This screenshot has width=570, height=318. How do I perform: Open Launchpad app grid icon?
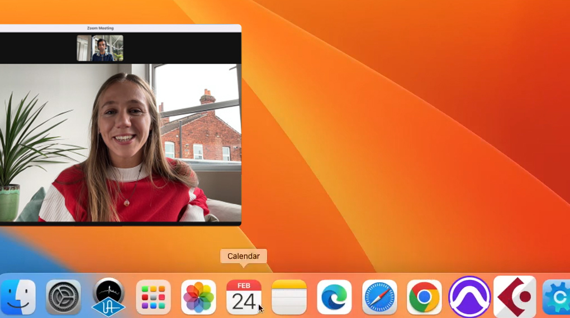153,297
